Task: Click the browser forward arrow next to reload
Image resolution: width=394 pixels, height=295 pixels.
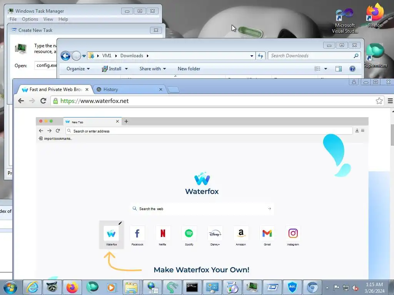Action: [x=32, y=101]
